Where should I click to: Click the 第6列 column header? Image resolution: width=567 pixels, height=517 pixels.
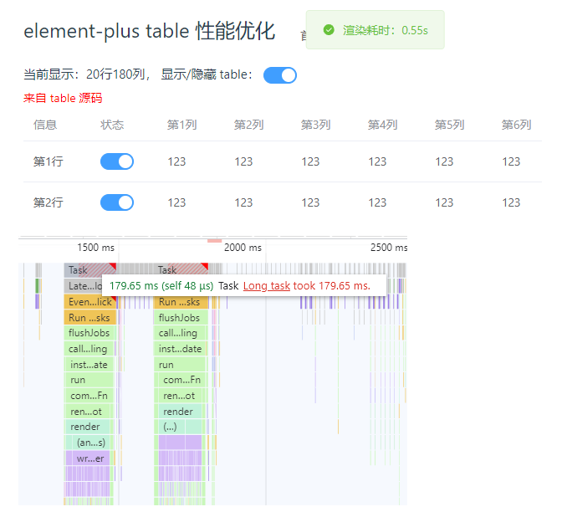[x=516, y=125]
